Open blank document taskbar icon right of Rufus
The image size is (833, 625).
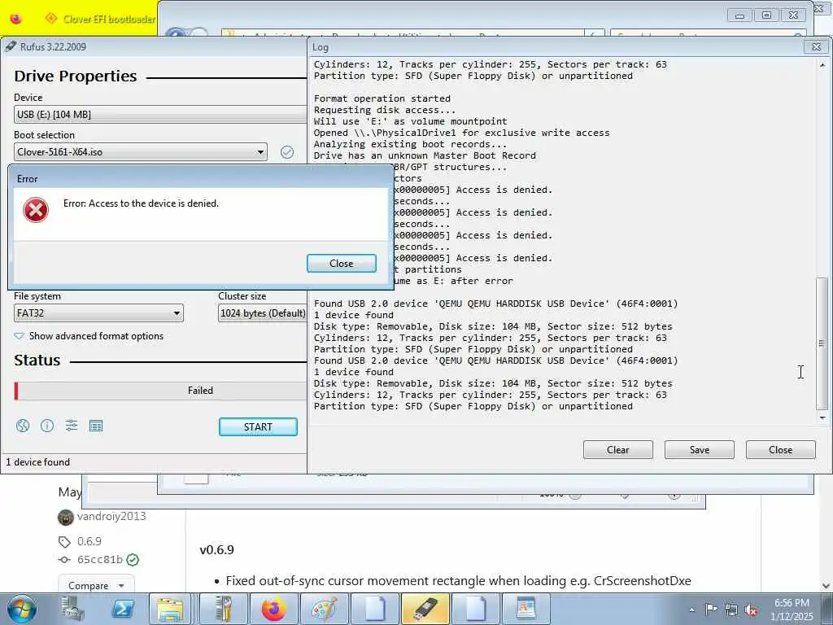click(x=475, y=609)
